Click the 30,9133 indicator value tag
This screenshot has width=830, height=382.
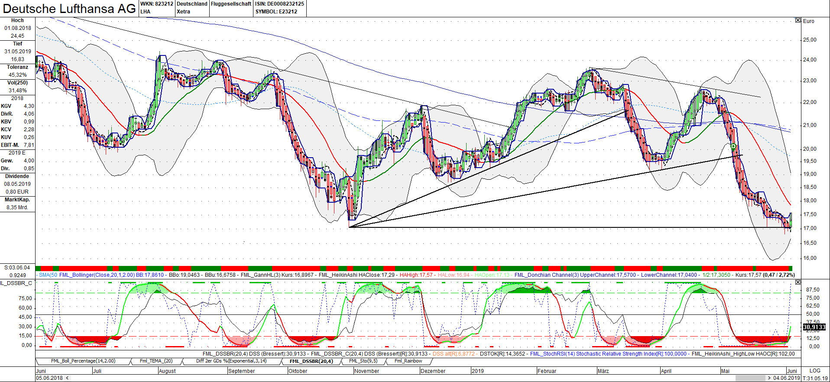(814, 327)
